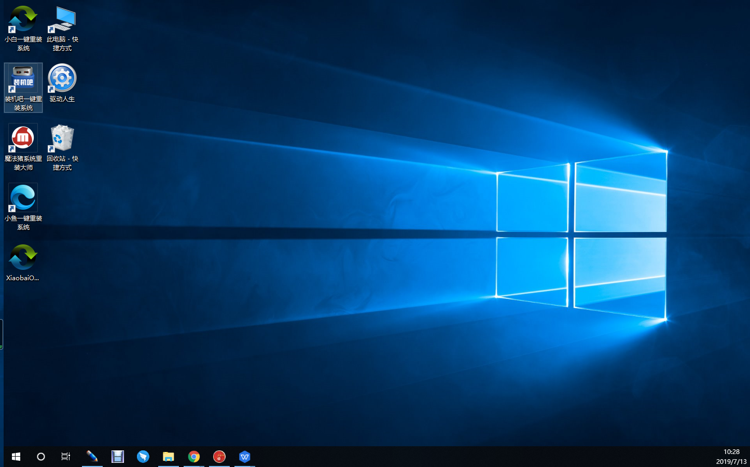Viewport: 750px width, 467px height.
Task: Select the XiaobaiO... desktop icon
Action: pyautogui.click(x=23, y=258)
